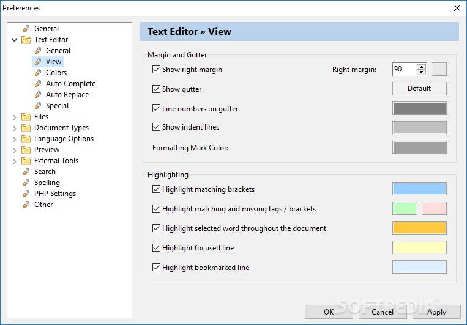The height and width of the screenshot is (325, 467).
Task: Click the wrench icon next to Spelling
Action: [26, 183]
